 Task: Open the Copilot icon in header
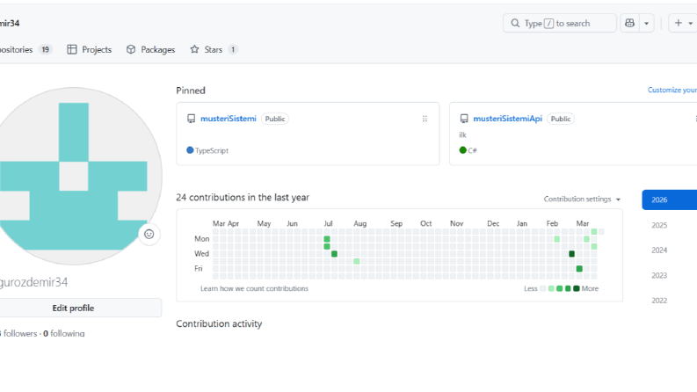pyautogui.click(x=629, y=23)
